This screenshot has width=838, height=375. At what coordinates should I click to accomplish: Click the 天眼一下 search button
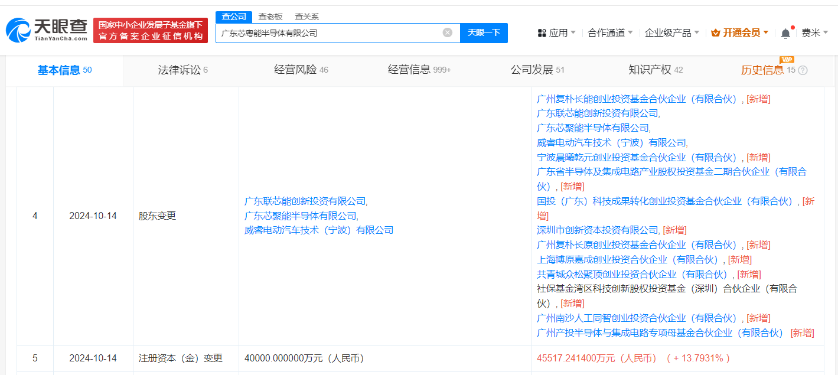click(x=484, y=33)
